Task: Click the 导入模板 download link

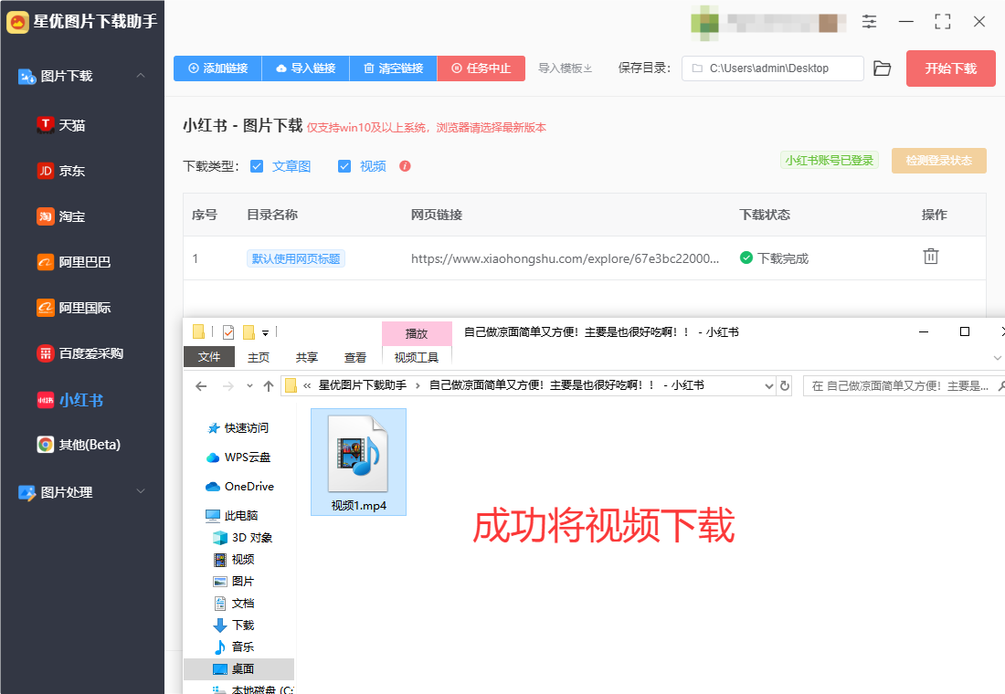Action: coord(565,68)
